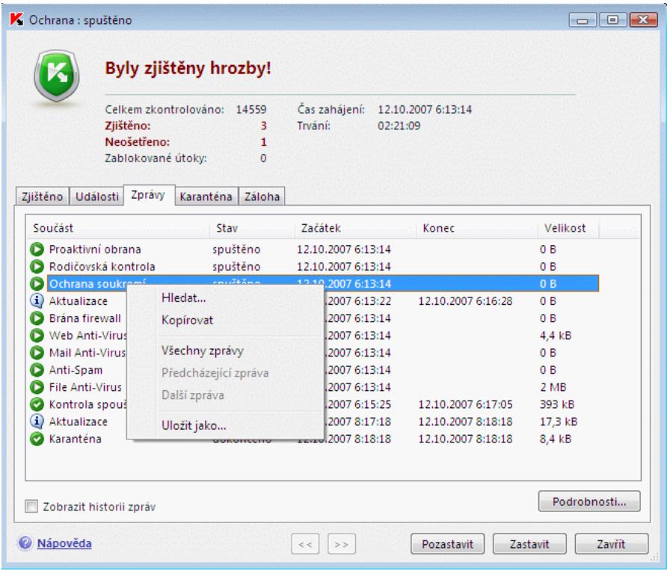Select the Proaktivní obrana row
667x571 pixels.
coord(314,249)
